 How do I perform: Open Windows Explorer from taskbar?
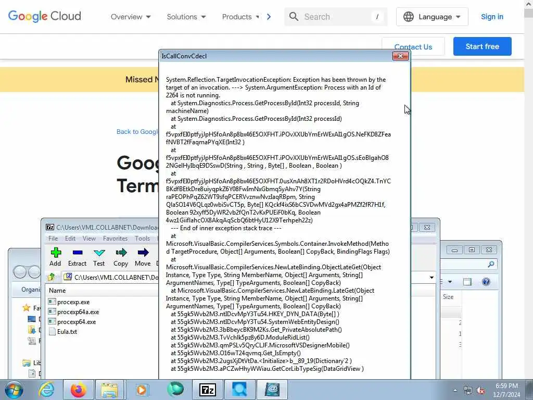[109, 390]
